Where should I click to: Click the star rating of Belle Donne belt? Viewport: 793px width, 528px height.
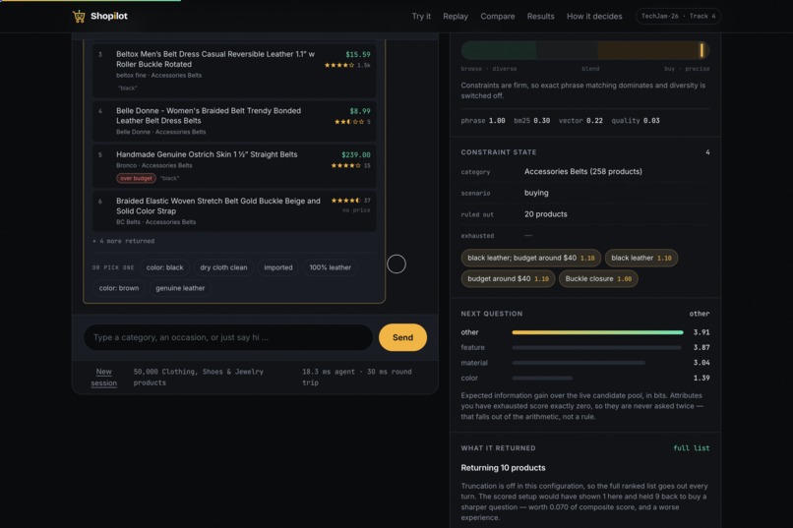tap(349, 122)
